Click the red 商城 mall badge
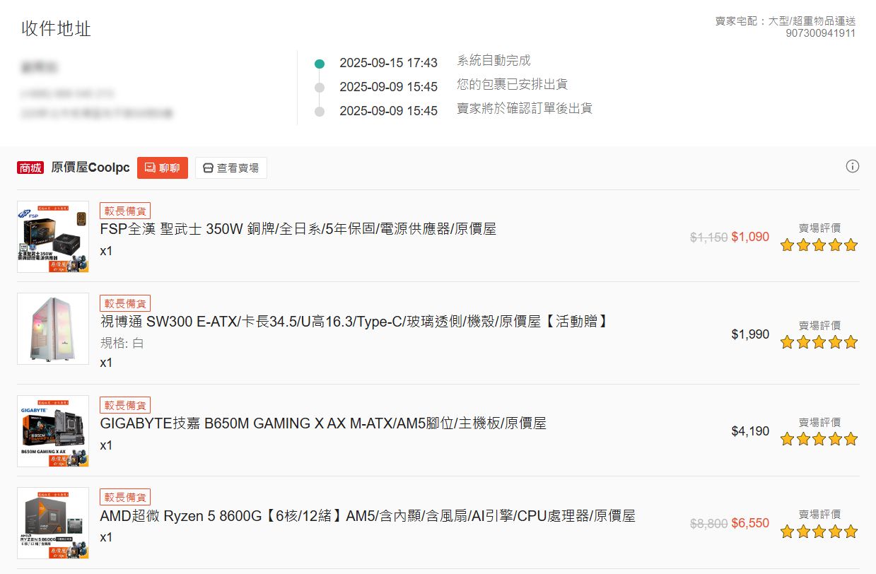 click(x=30, y=168)
